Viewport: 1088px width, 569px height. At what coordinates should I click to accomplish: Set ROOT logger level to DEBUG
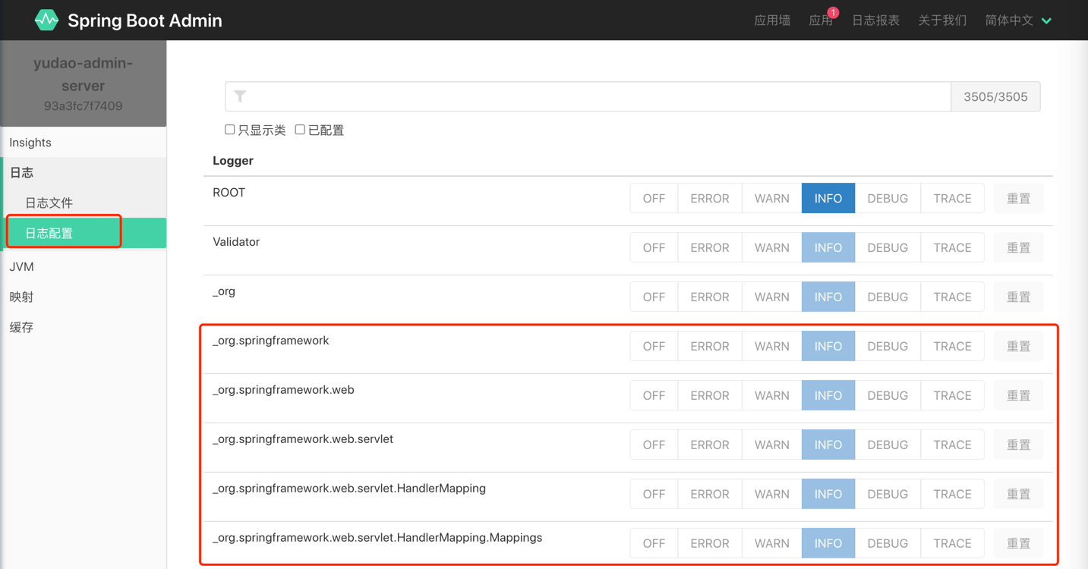coord(887,198)
